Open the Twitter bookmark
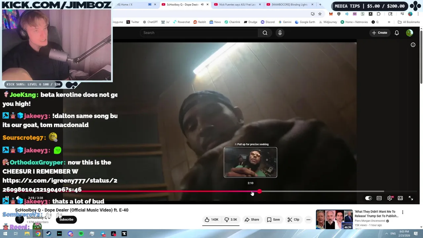This screenshot has height=238, width=423. tap(133, 22)
